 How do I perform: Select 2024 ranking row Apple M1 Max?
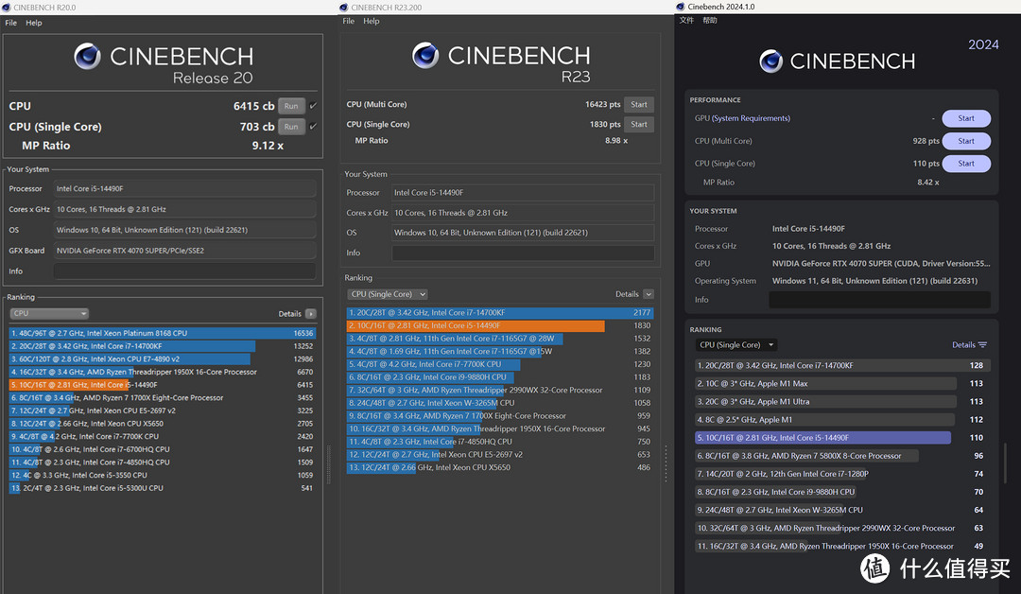tap(842, 384)
